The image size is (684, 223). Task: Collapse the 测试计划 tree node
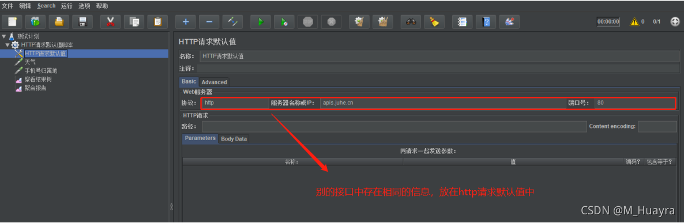coord(4,36)
